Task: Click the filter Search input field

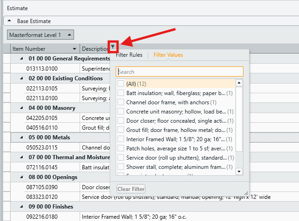Action: click(180, 72)
